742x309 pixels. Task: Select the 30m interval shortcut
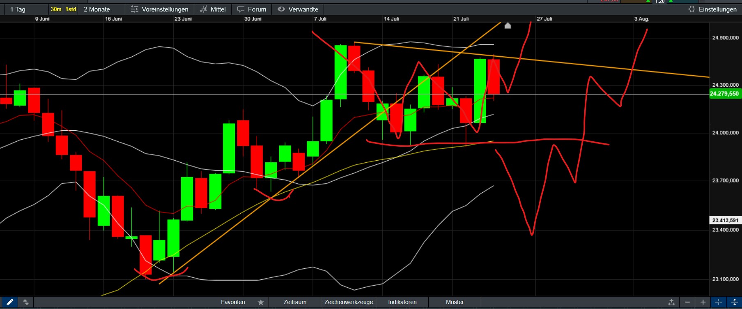(x=56, y=9)
